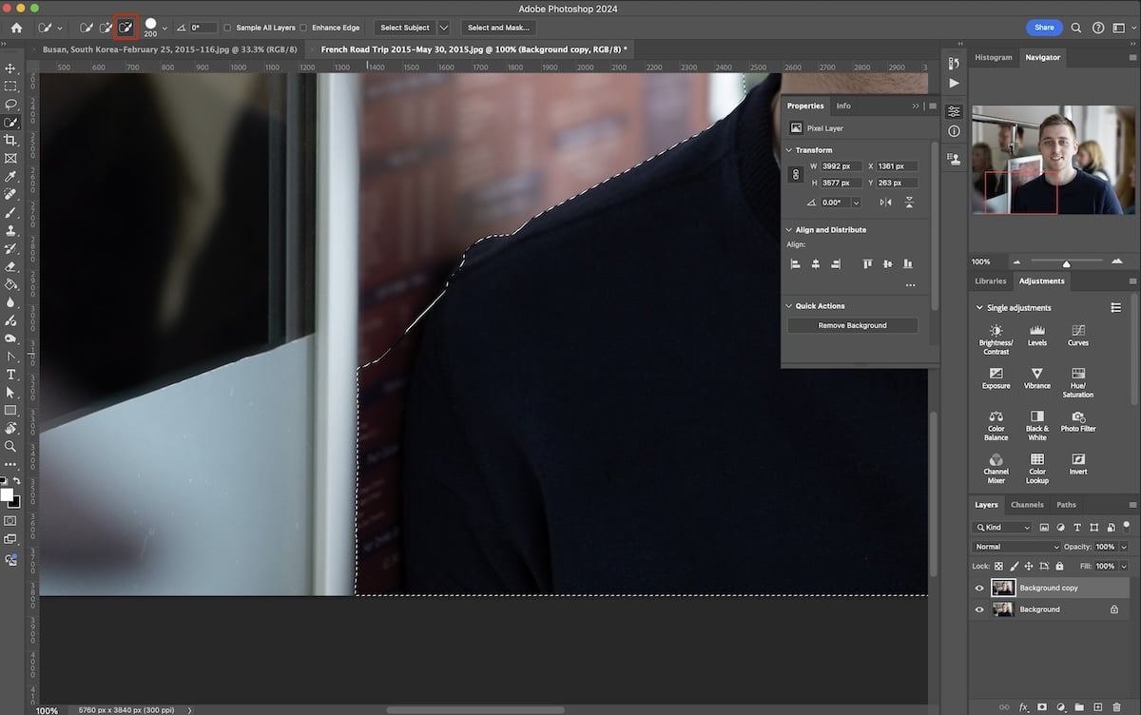The width and height of the screenshot is (1141, 715).
Task: Delete layer with the trash icon
Action: (1117, 706)
